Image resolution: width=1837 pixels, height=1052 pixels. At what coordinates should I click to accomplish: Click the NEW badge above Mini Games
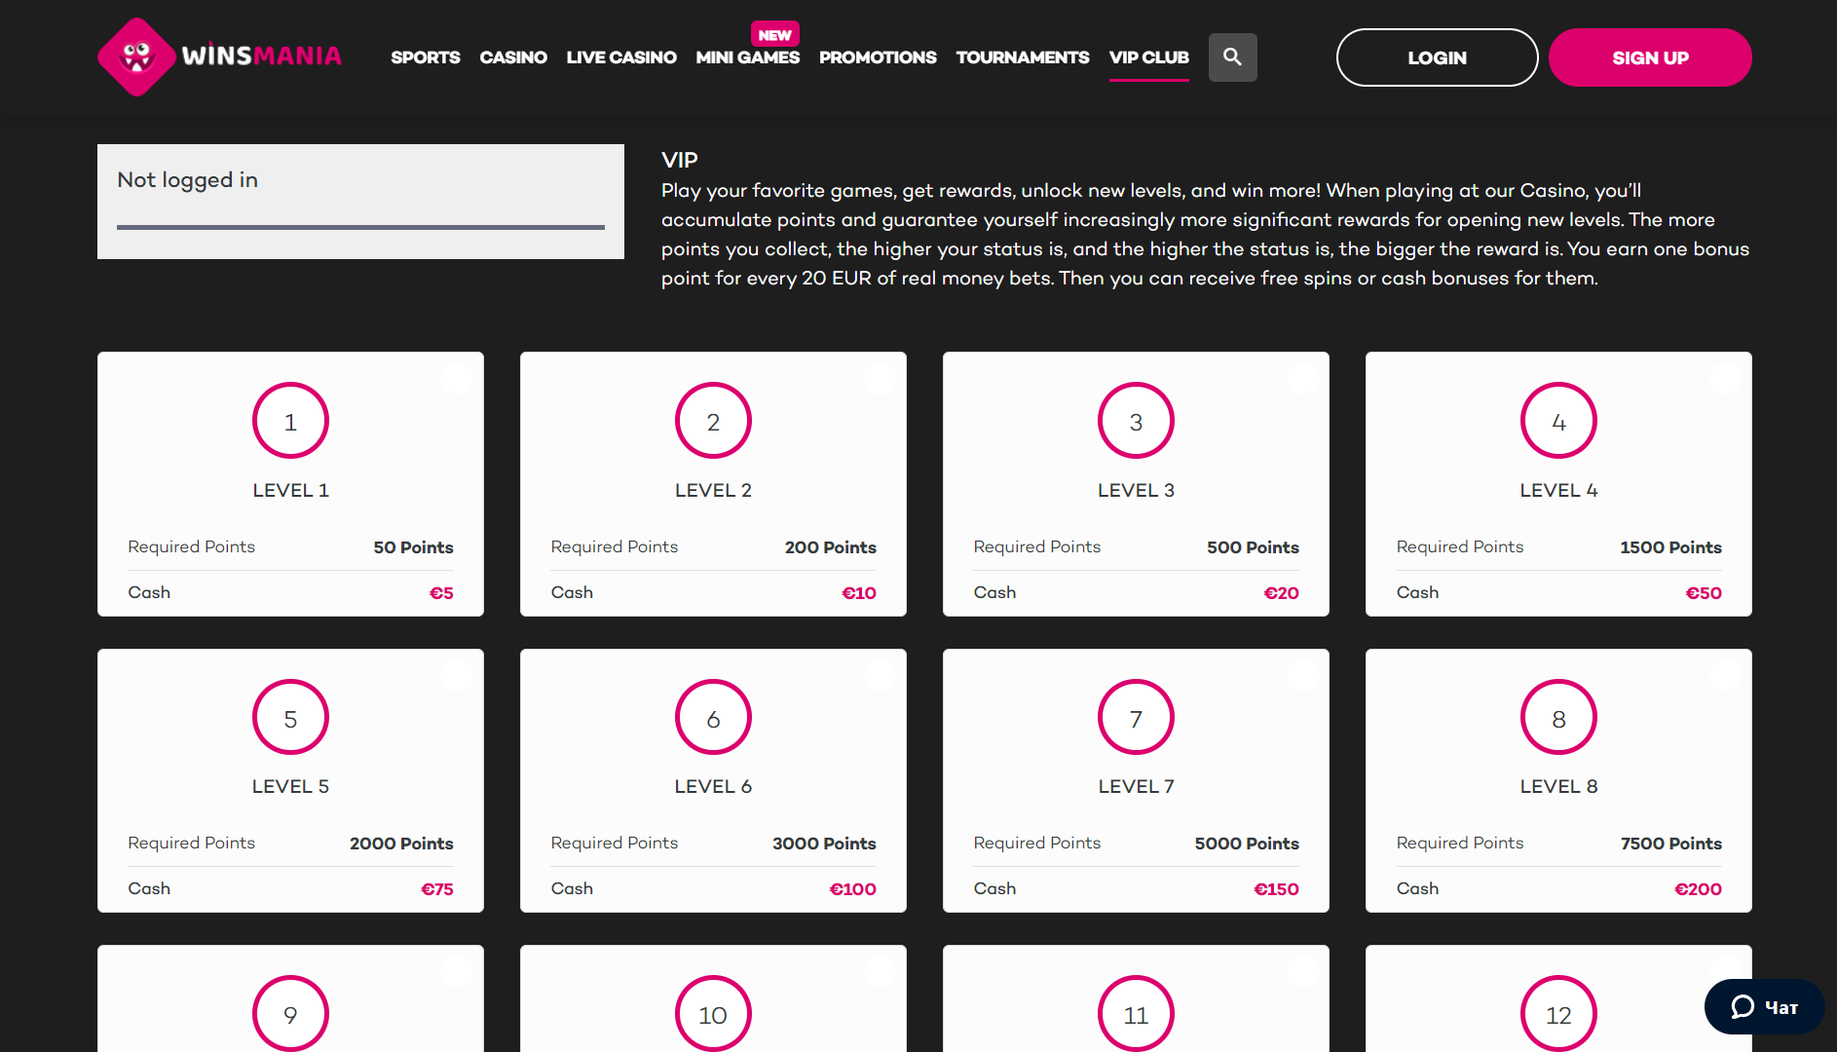tap(774, 34)
